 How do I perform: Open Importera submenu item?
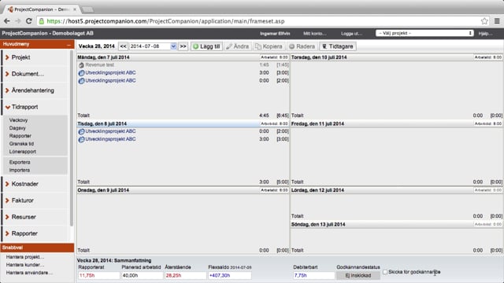(20, 171)
